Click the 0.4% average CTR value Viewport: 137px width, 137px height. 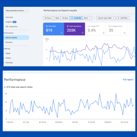[x=92, y=30]
